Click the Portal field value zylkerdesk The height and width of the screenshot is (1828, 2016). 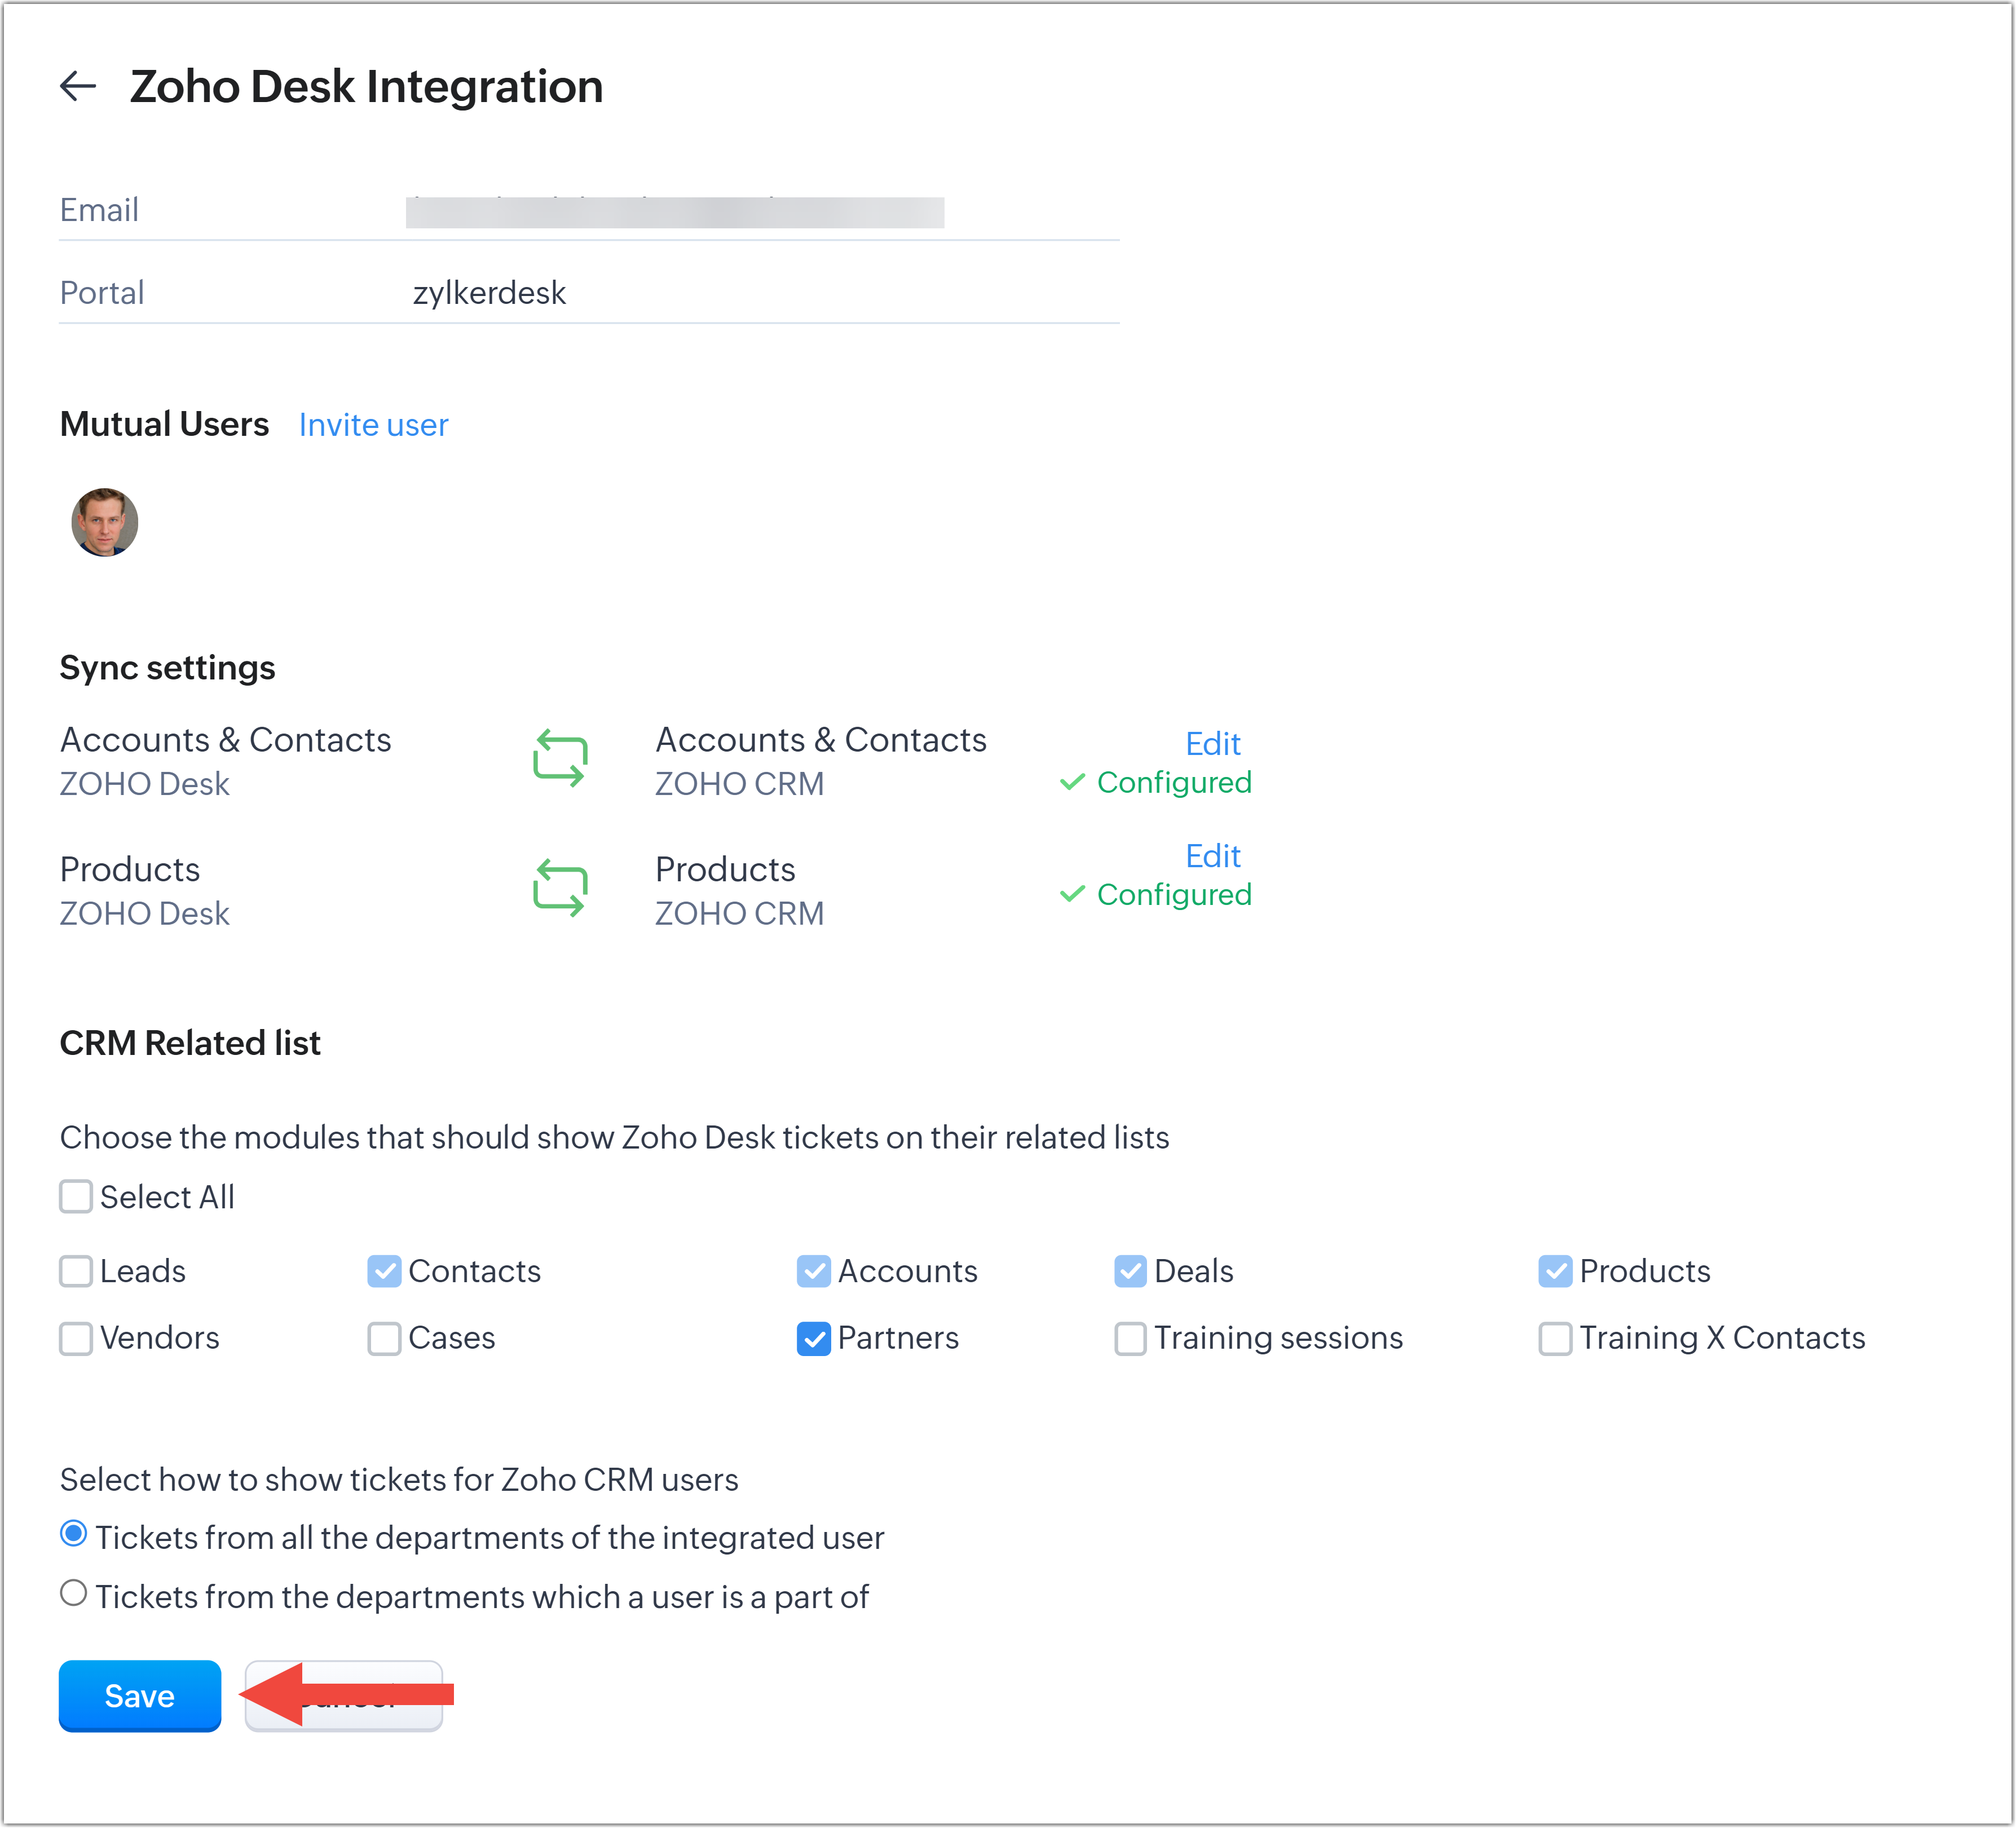489,293
